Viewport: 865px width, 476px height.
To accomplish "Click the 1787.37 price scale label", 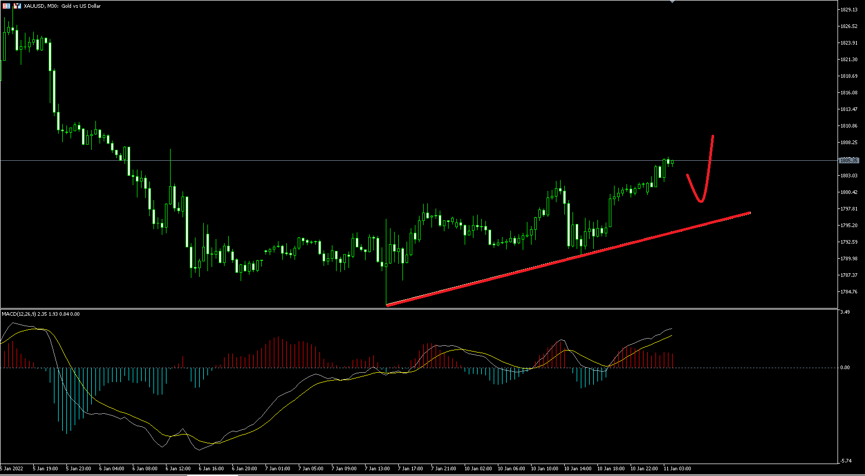I will tap(849, 275).
